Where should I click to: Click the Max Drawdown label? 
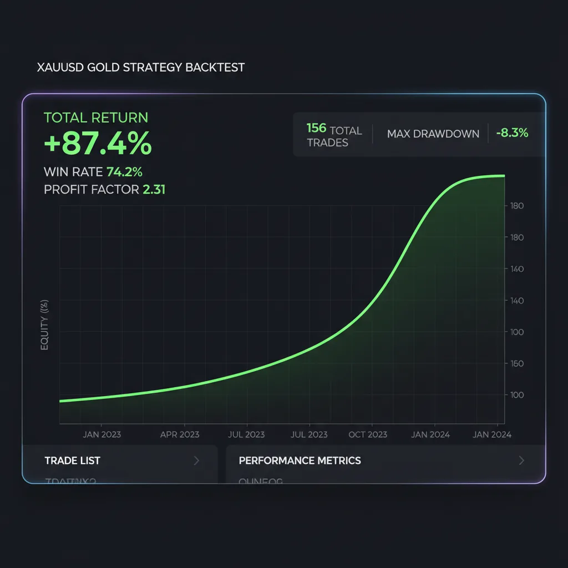pos(433,134)
